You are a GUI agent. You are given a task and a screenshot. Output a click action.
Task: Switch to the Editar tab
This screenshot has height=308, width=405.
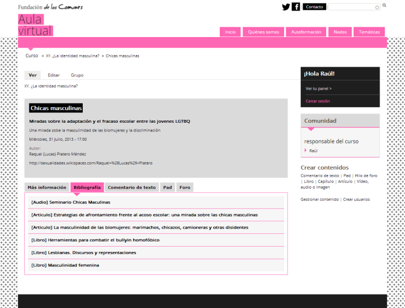[x=53, y=75]
